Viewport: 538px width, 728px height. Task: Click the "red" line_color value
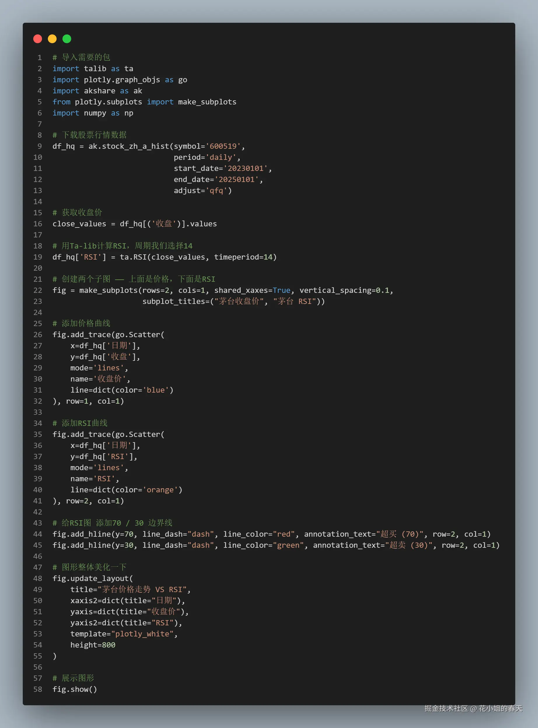click(x=283, y=534)
